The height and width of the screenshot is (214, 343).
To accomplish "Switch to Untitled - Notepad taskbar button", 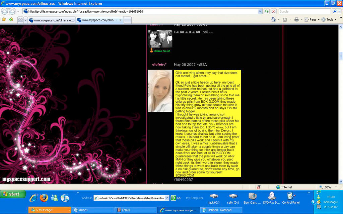I will click(221, 210).
